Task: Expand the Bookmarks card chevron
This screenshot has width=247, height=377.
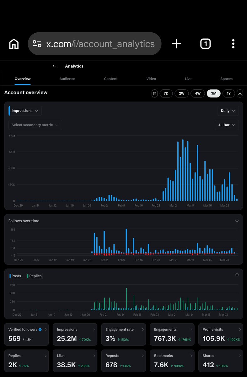Action: point(191,356)
